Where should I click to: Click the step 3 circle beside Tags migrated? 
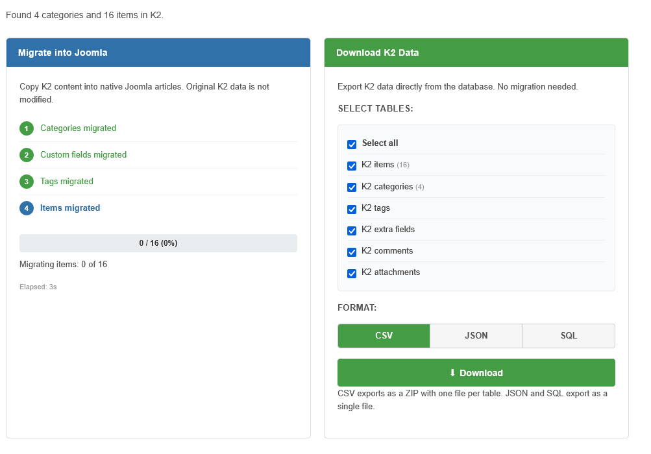pyautogui.click(x=26, y=182)
